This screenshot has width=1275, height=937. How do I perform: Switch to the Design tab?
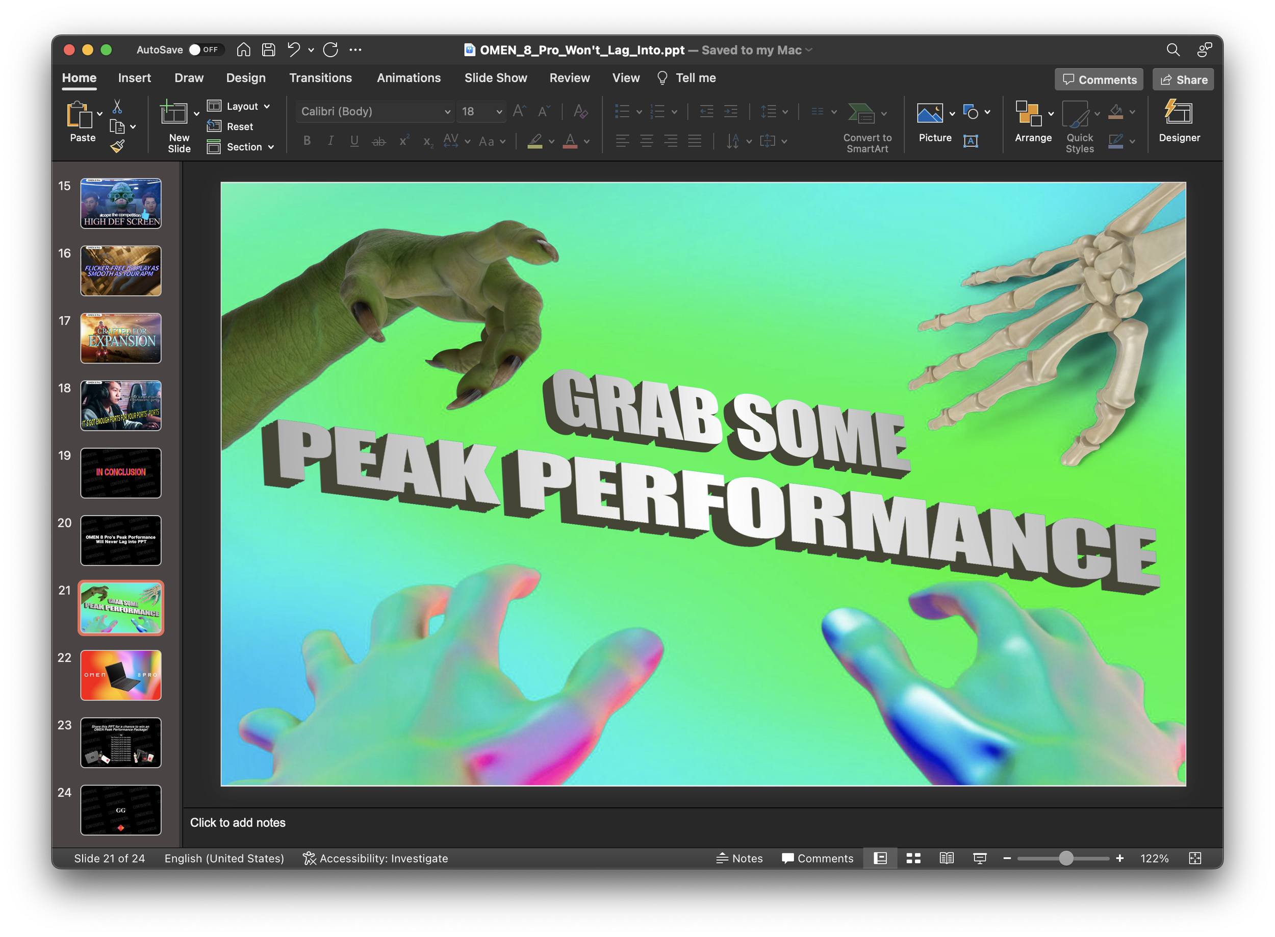click(246, 78)
